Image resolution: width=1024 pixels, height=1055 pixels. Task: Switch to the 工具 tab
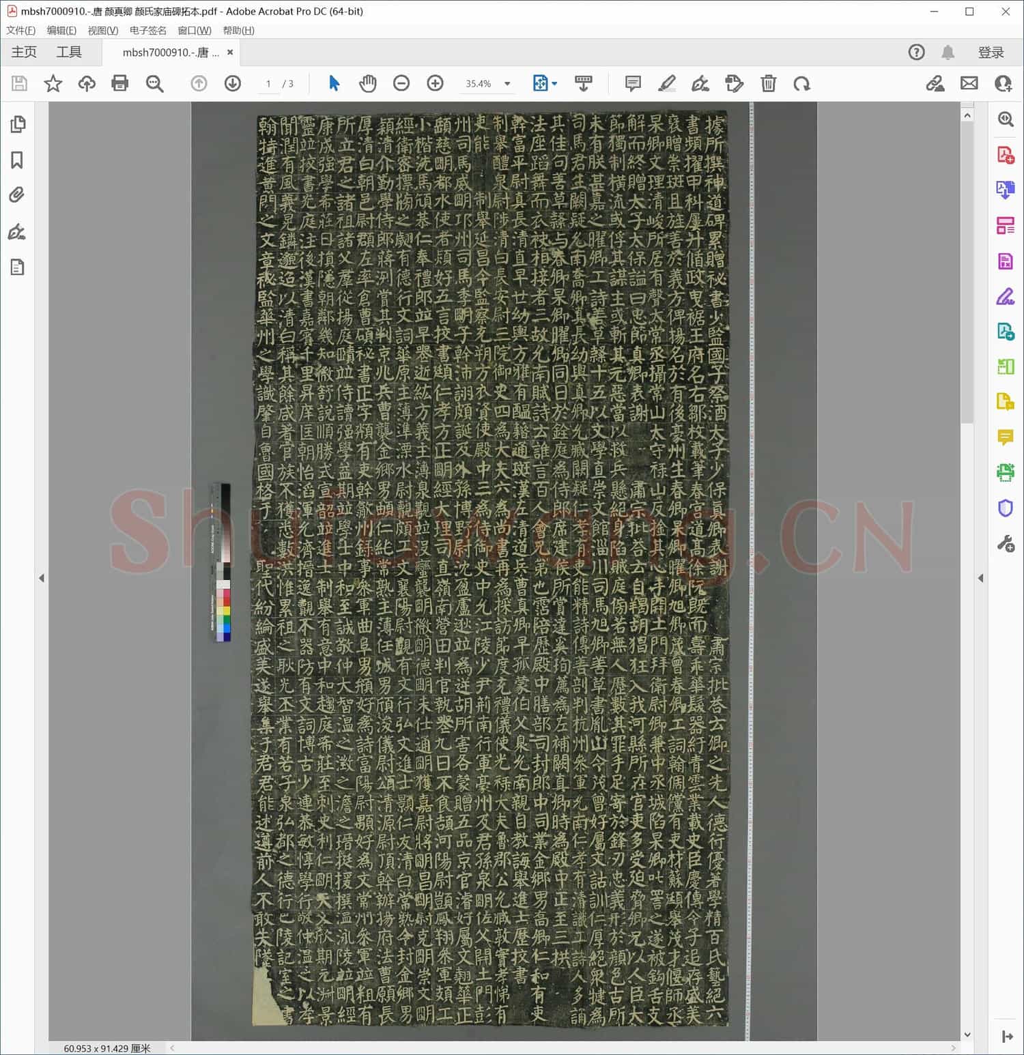tap(69, 53)
